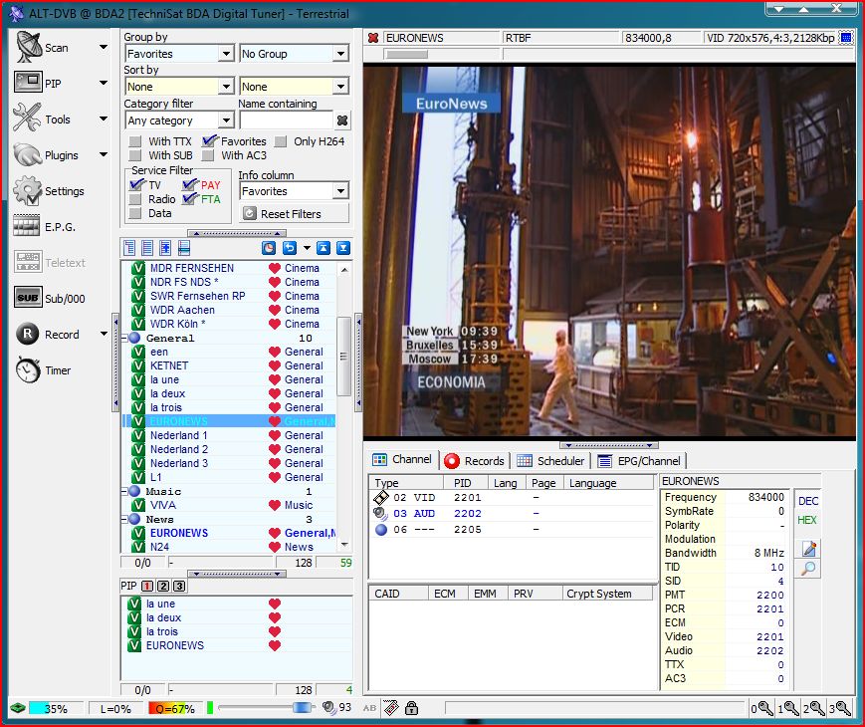Enable the With SUB checkbox

pos(135,155)
